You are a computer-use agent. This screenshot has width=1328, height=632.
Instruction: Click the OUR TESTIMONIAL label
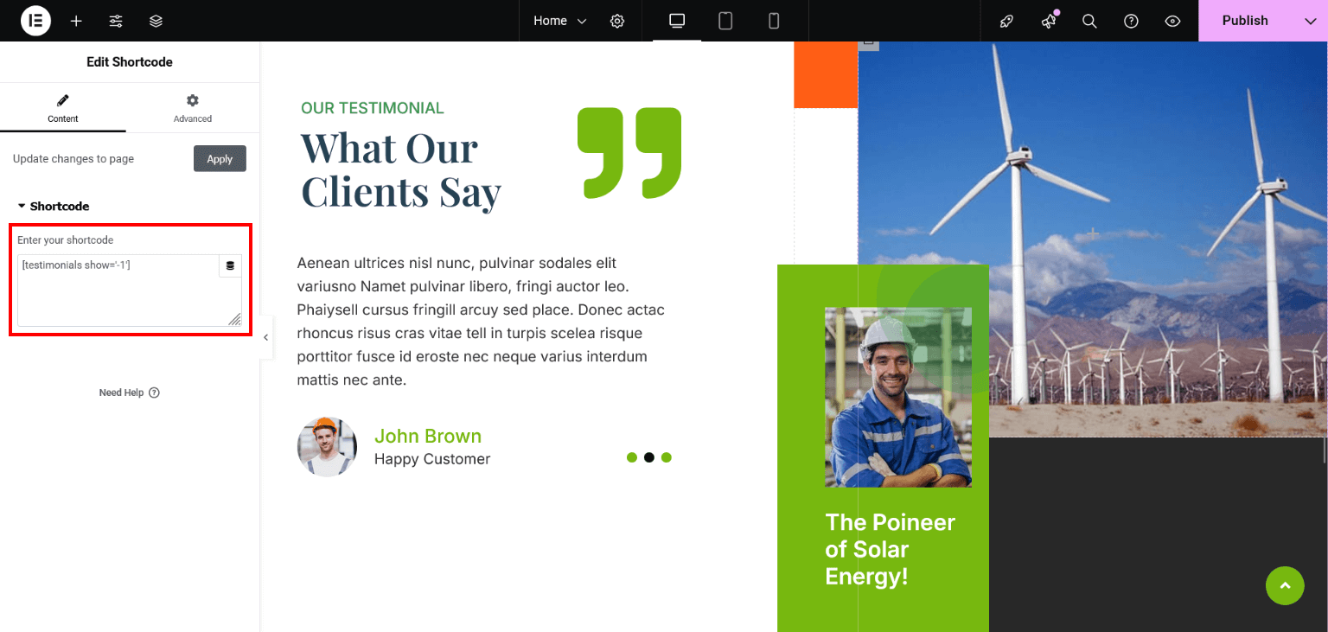point(373,108)
